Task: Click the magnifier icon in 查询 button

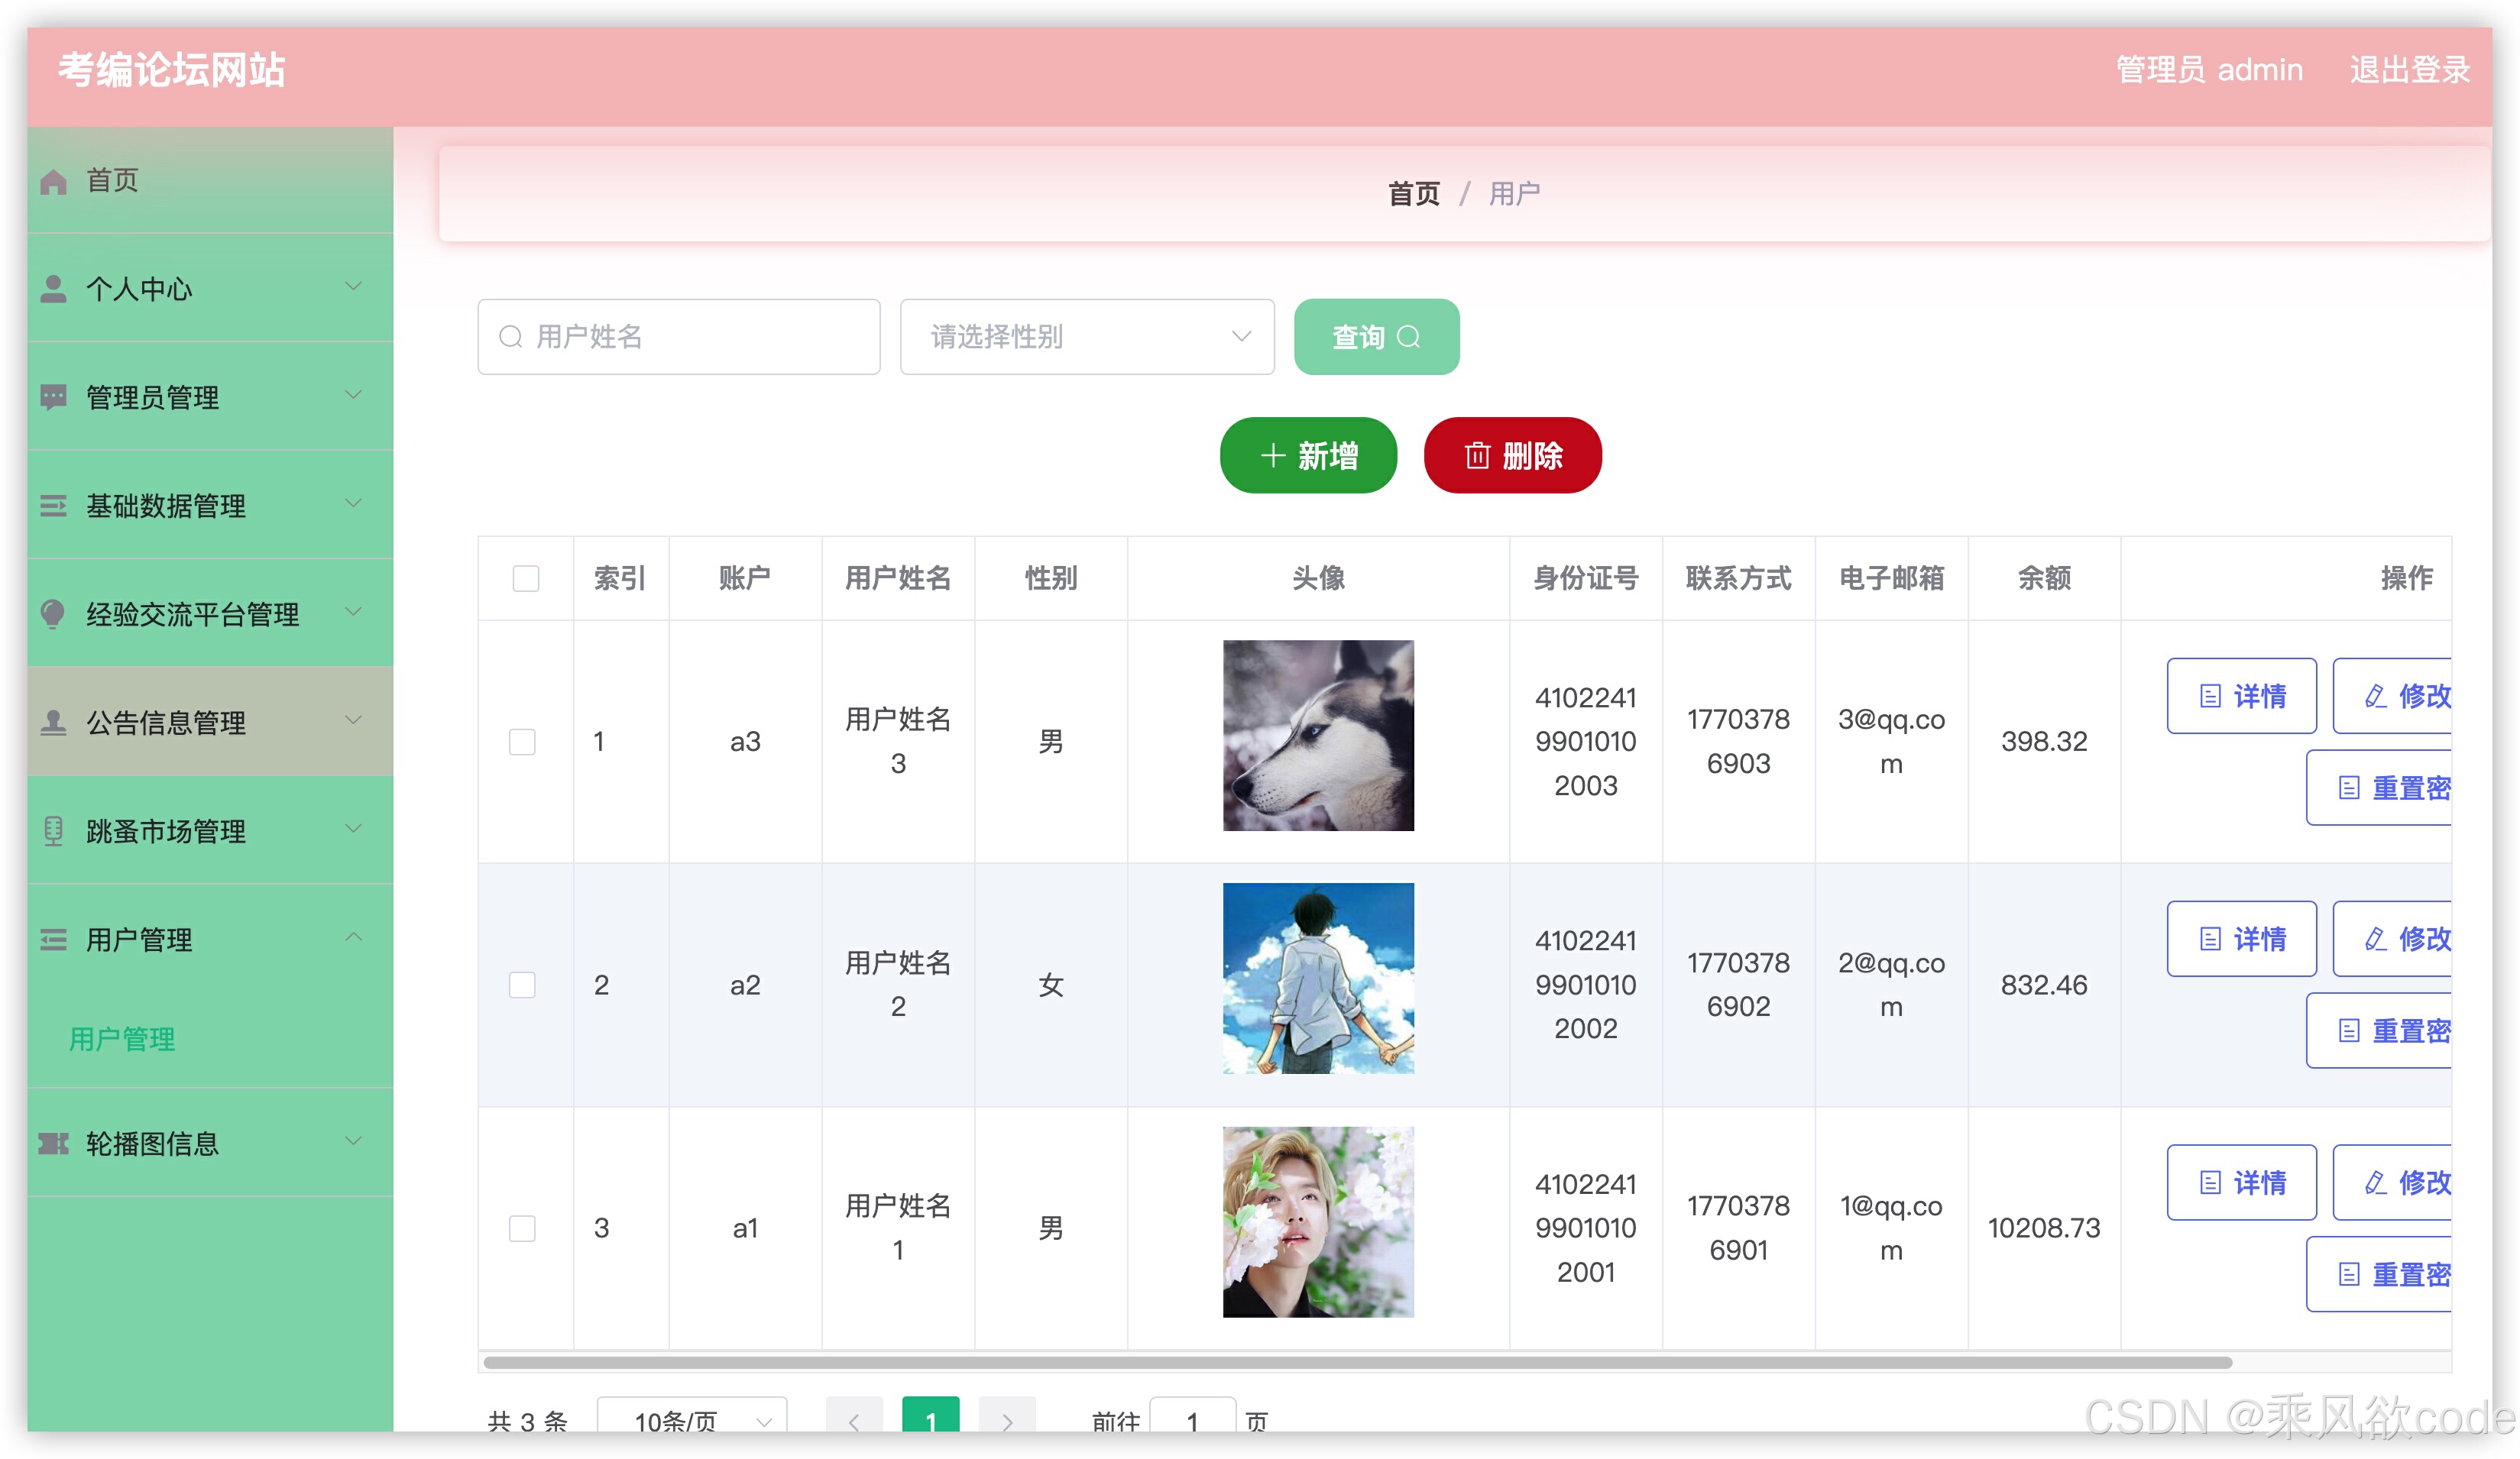Action: pos(1408,337)
